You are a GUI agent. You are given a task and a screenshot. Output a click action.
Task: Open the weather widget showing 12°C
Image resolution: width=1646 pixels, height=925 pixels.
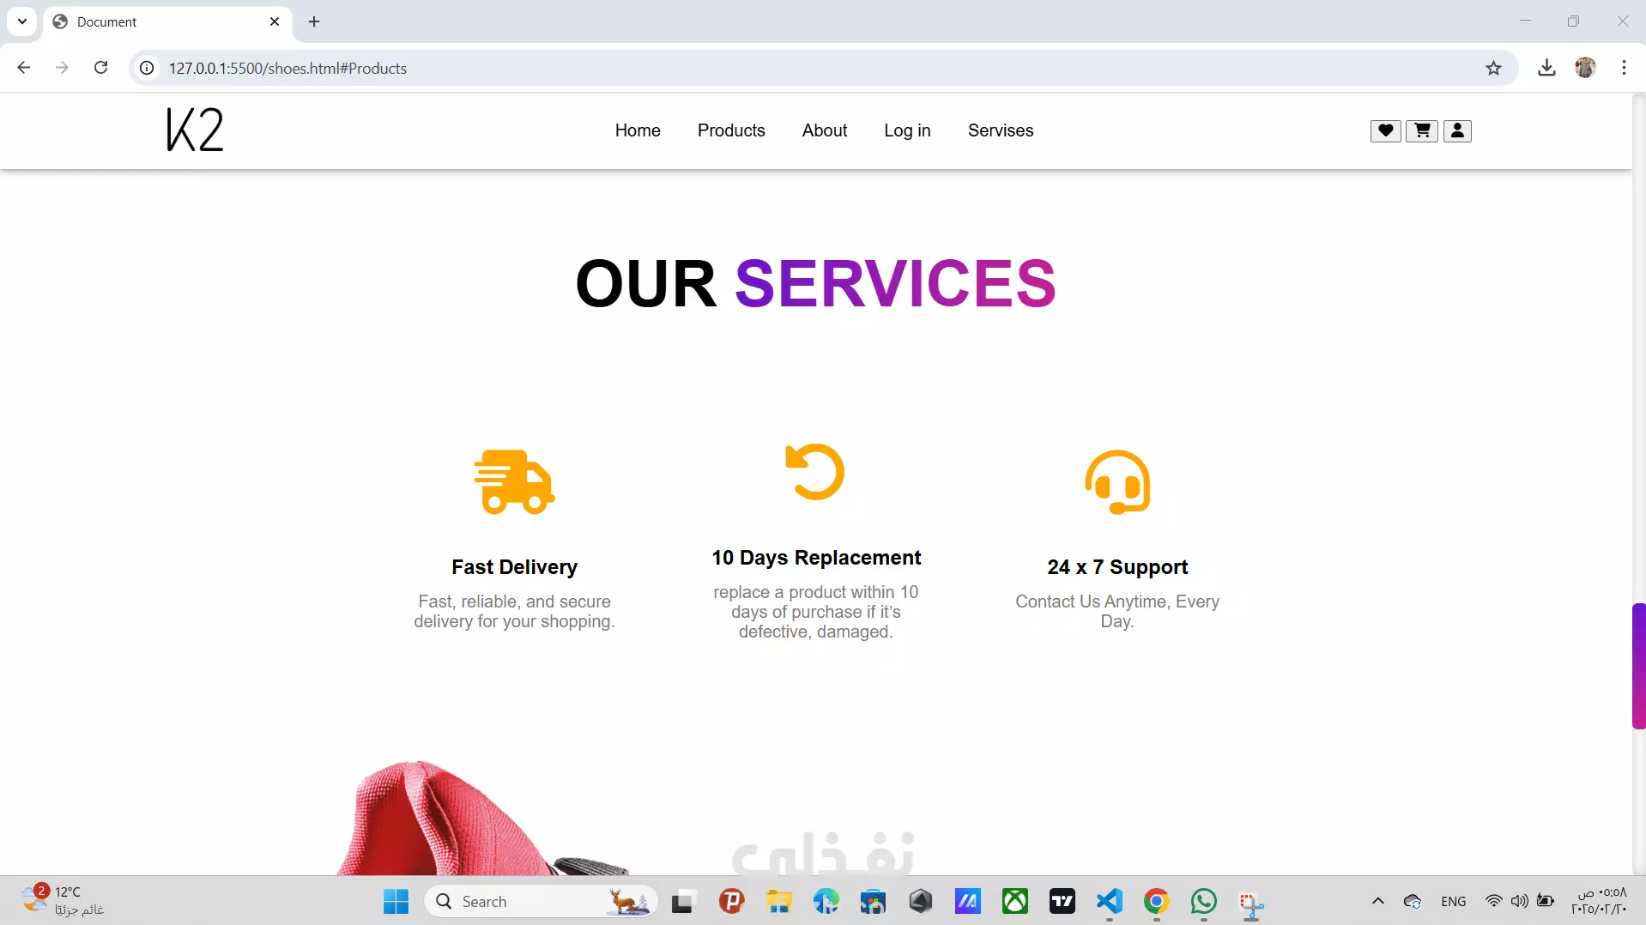pos(62,901)
